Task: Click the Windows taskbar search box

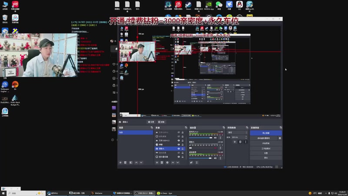Action: click(x=26, y=193)
